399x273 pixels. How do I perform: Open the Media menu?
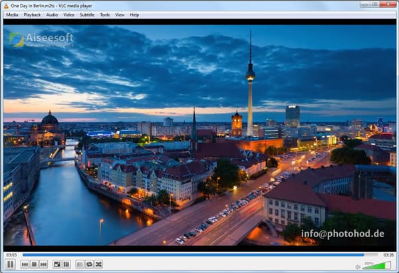click(x=12, y=15)
